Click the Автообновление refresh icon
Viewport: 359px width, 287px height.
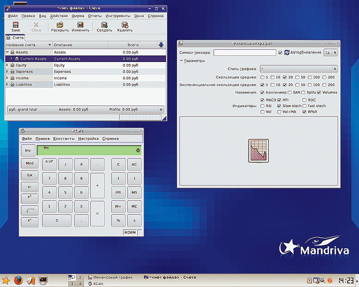coord(287,52)
